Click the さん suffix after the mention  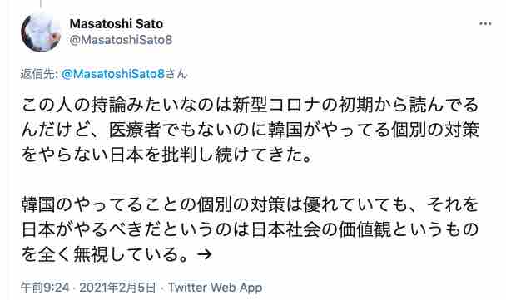pos(176,74)
